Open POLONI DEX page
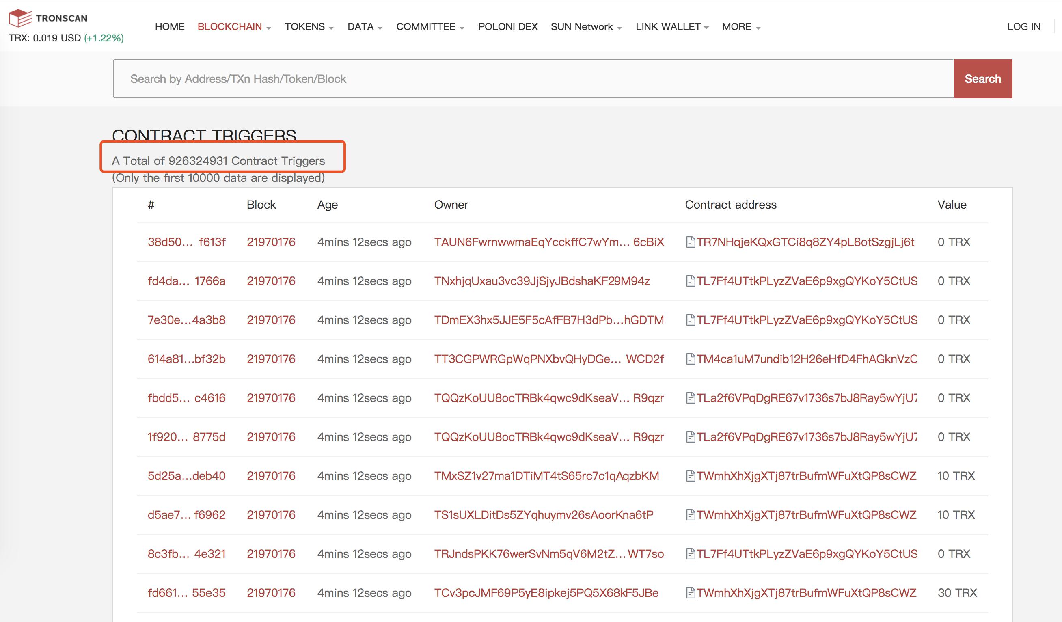 [508, 27]
